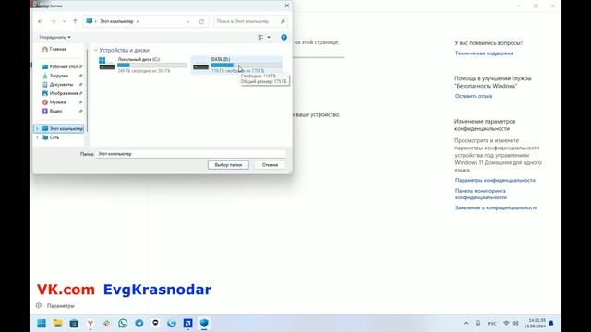Open File Explorer from taskbar
The image size is (591, 332).
pos(57,324)
